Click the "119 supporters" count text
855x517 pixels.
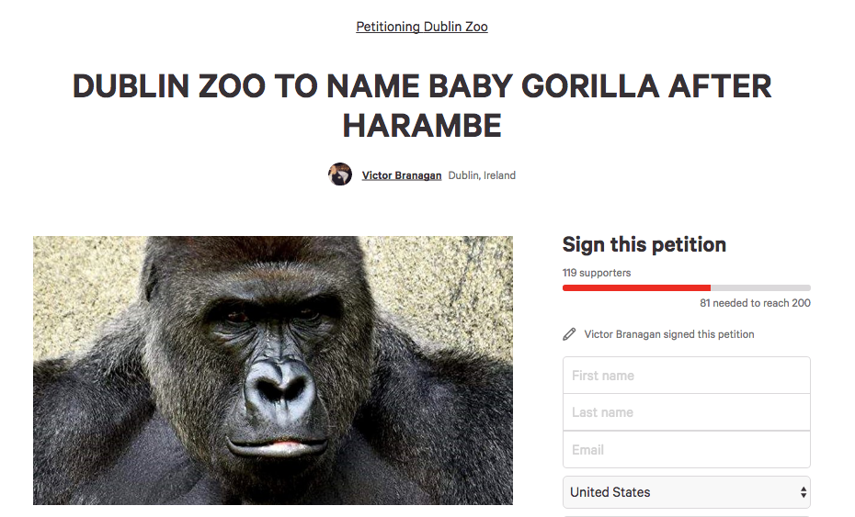597,273
